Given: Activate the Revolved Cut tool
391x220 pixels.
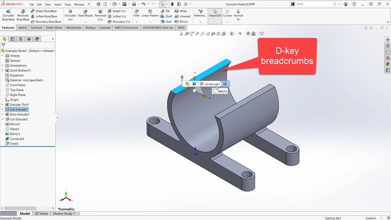Looking at the screenshot, I should (x=100, y=15).
